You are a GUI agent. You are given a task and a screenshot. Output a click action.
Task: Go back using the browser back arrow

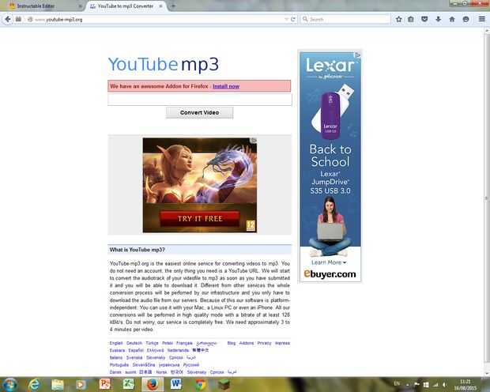[x=8, y=20]
